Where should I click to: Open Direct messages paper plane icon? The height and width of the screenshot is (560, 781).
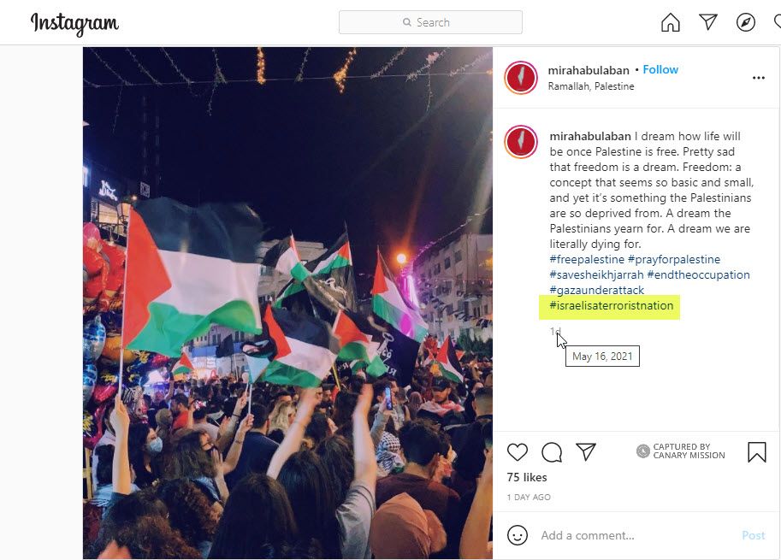(x=707, y=22)
